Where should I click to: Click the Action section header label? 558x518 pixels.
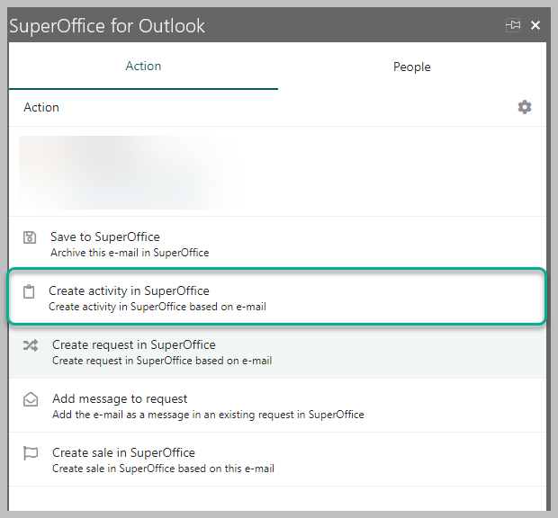click(x=41, y=107)
